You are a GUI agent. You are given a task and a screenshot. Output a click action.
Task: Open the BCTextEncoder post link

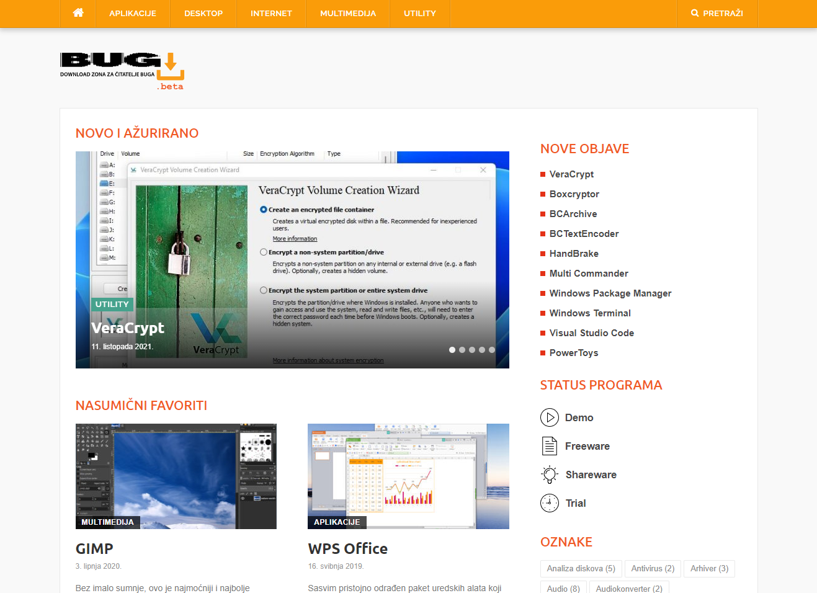pos(584,234)
